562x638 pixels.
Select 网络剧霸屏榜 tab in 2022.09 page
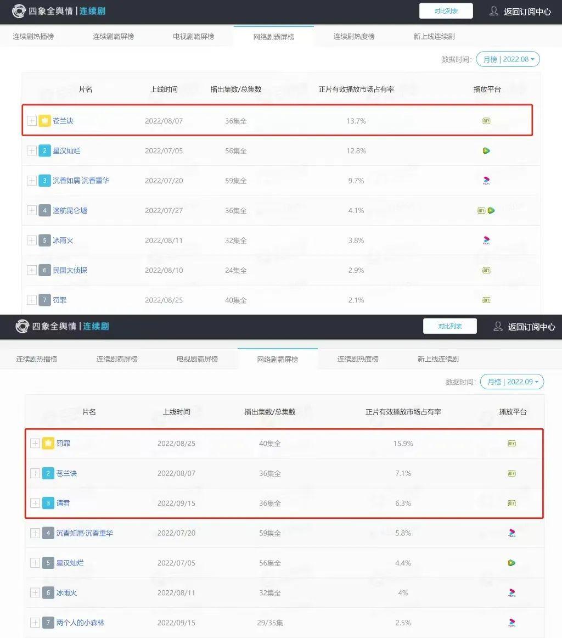point(278,359)
